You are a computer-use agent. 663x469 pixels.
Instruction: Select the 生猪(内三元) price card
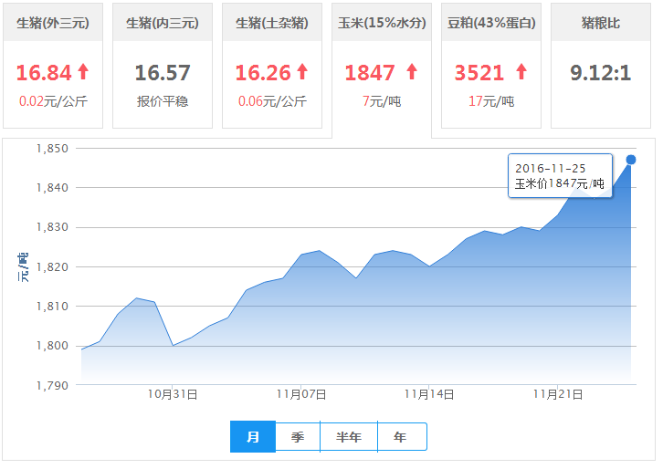[x=163, y=66]
